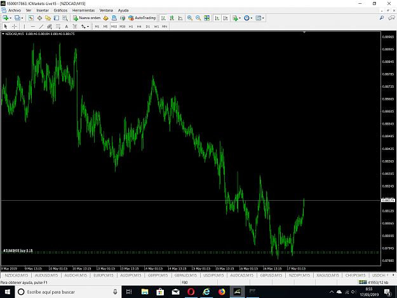Switch timeframe to H4

click(x=139, y=26)
